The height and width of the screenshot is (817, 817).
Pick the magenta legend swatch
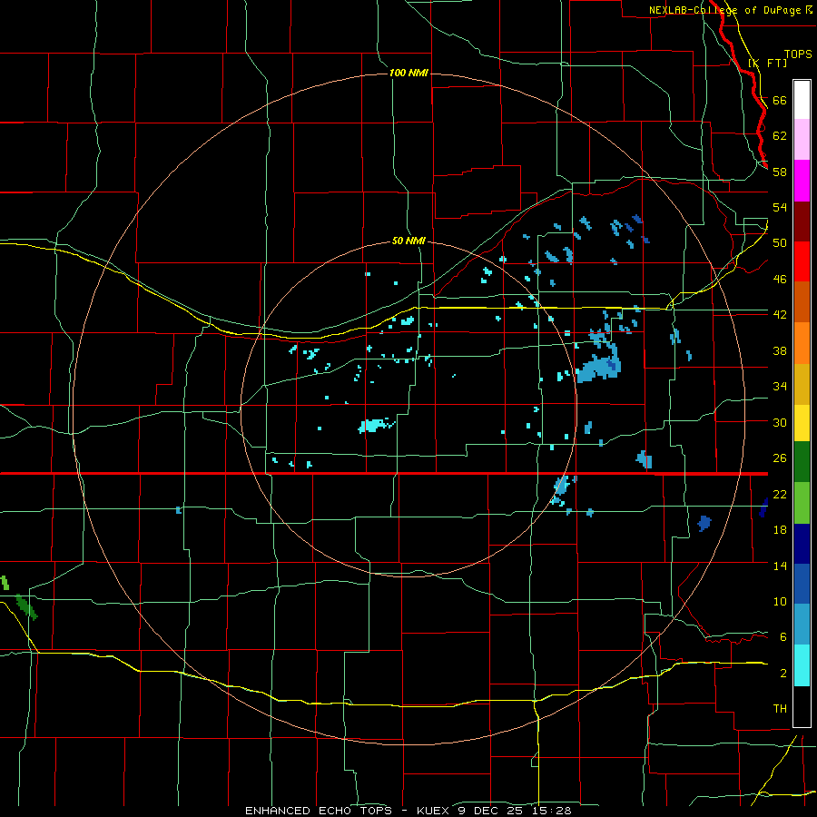point(802,181)
